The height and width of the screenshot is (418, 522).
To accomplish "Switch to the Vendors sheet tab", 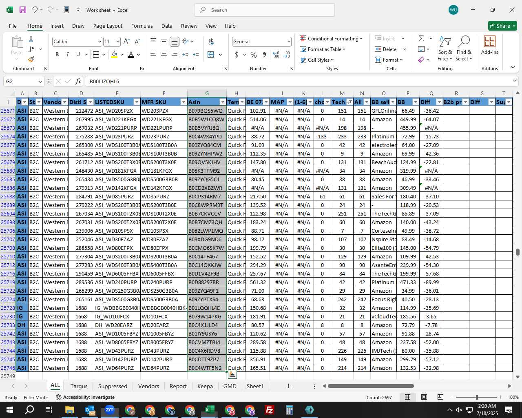I will 148,386.
